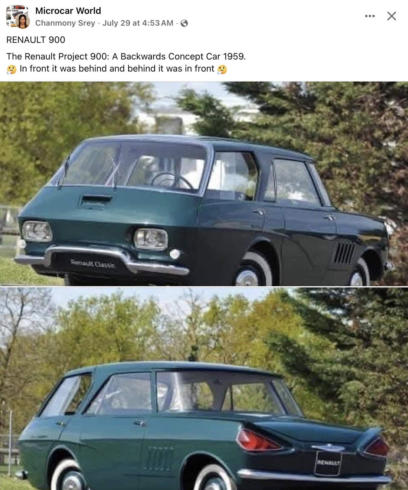Click the thinking emoji ending the caption
408x490 pixels.
(x=222, y=69)
